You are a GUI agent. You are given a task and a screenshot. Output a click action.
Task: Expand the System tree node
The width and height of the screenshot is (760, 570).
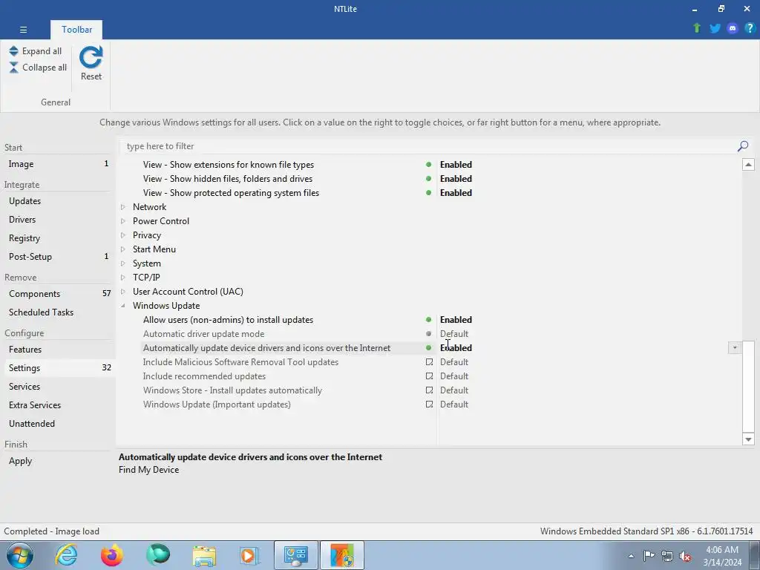pos(123,263)
